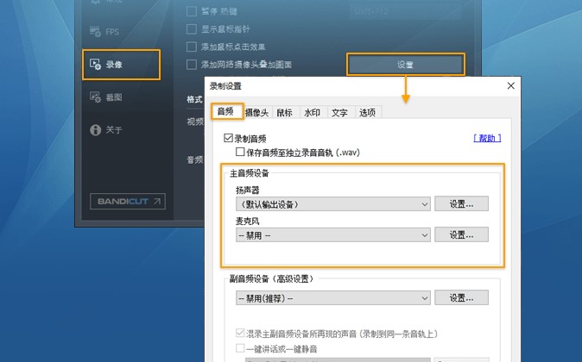Open the 帮助 help link
This screenshot has width=582, height=362.
pos(487,138)
